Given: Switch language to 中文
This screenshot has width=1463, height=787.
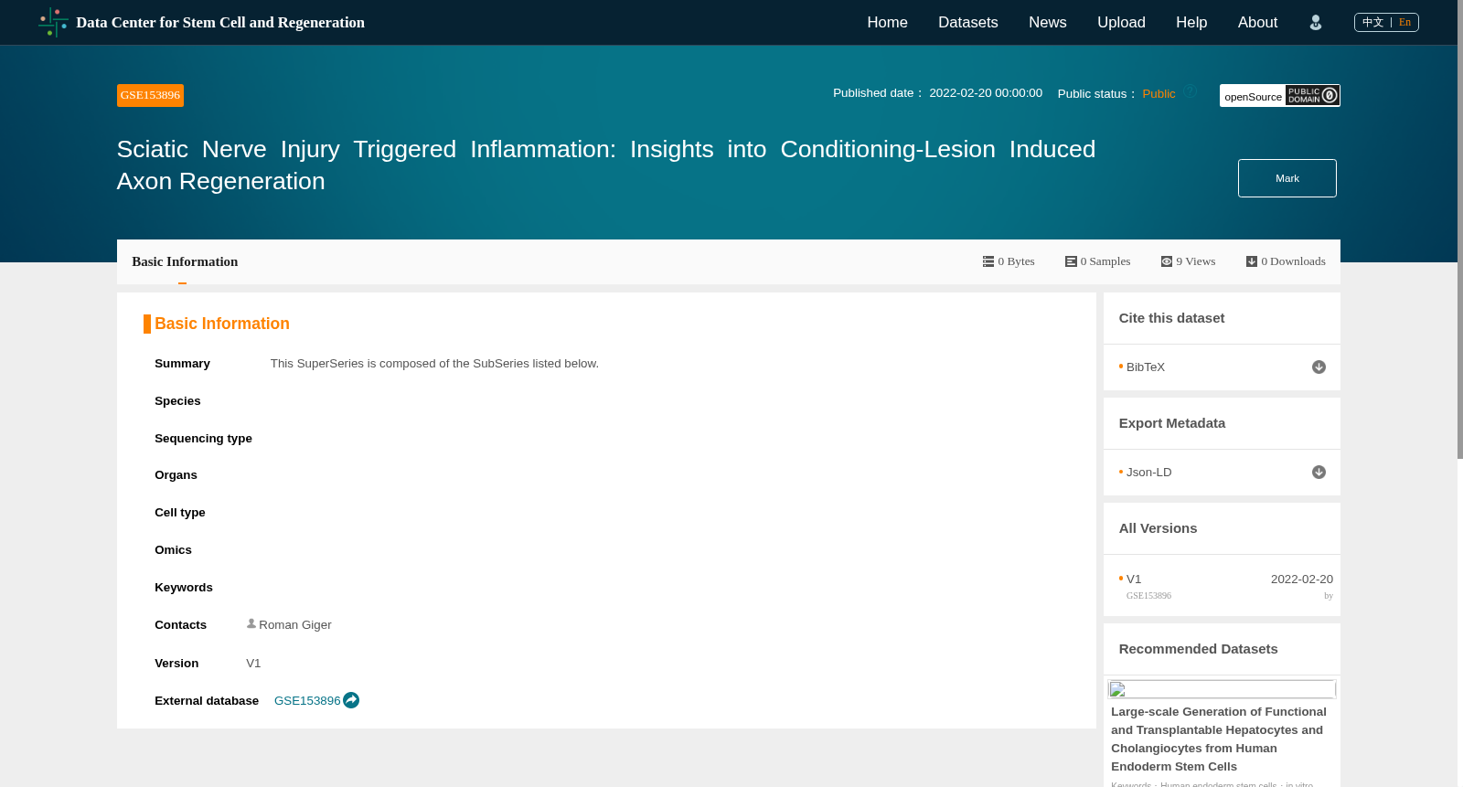Looking at the screenshot, I should (1372, 22).
